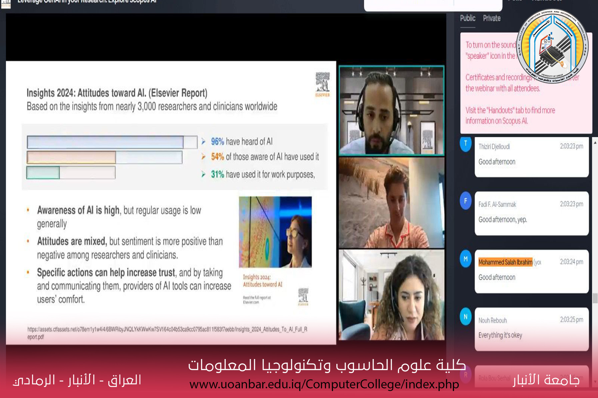The height and width of the screenshot is (398, 598).
Task: Open the Fadi F. Al-Sammak chat message
Action: tap(532, 213)
